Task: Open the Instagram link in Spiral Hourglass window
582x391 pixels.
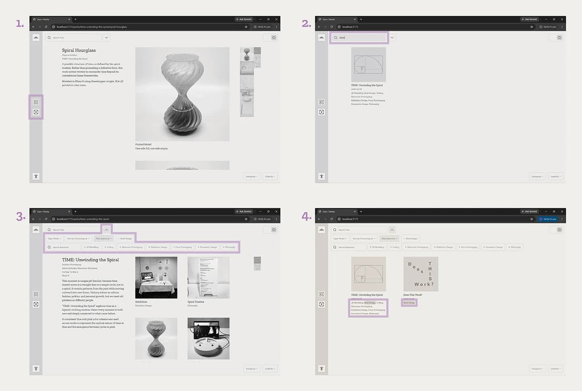Action: point(252,176)
